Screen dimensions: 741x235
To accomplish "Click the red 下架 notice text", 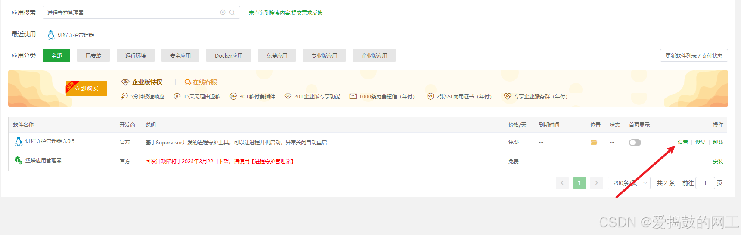I will pyautogui.click(x=220, y=162).
